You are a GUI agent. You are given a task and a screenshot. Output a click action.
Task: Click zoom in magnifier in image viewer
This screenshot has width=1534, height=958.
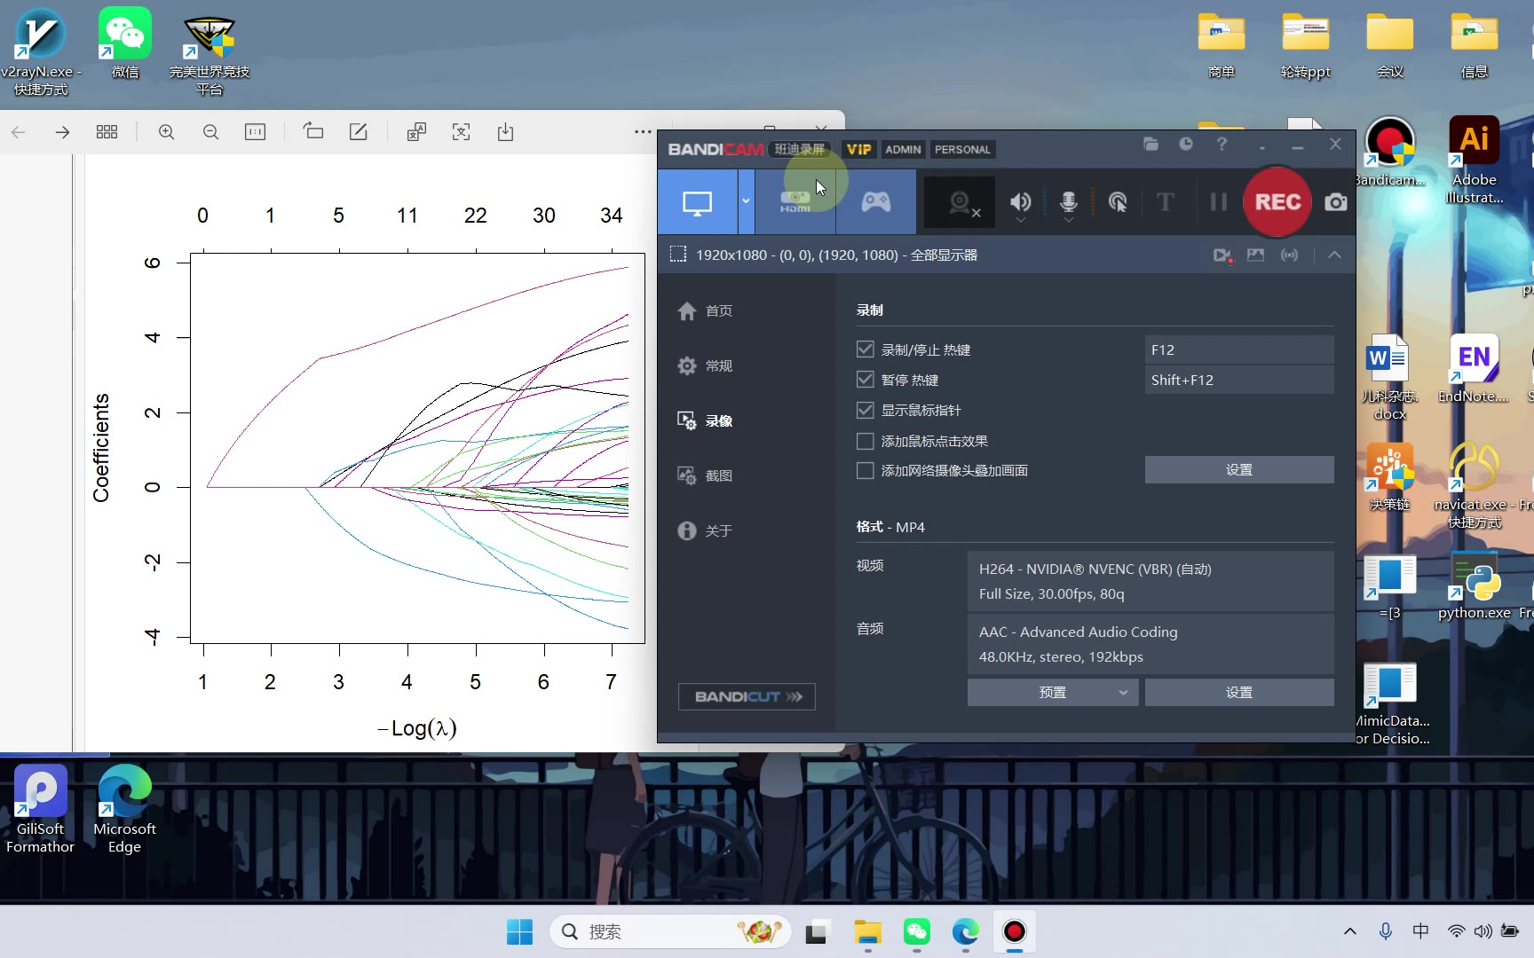point(166,132)
